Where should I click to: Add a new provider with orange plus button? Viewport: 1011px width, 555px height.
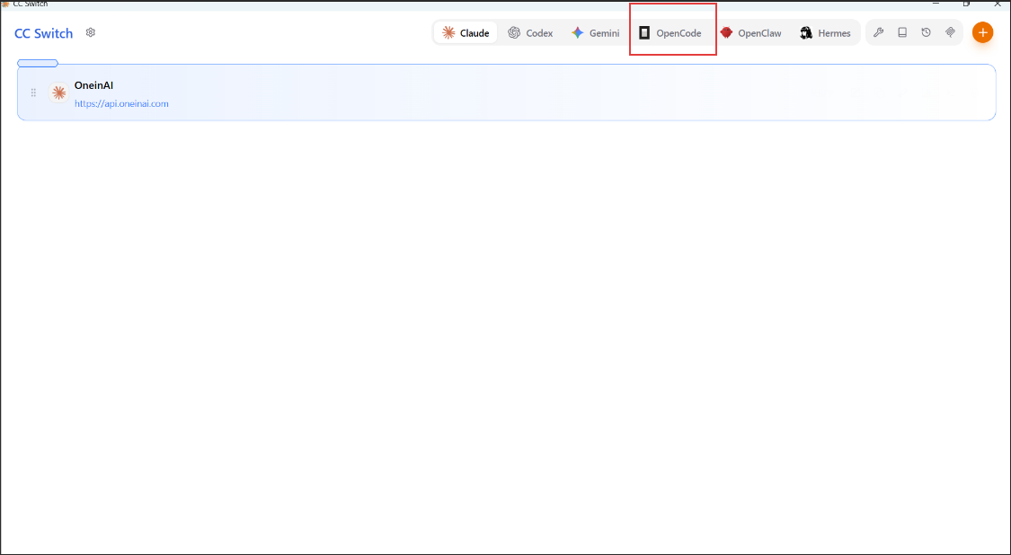982,32
